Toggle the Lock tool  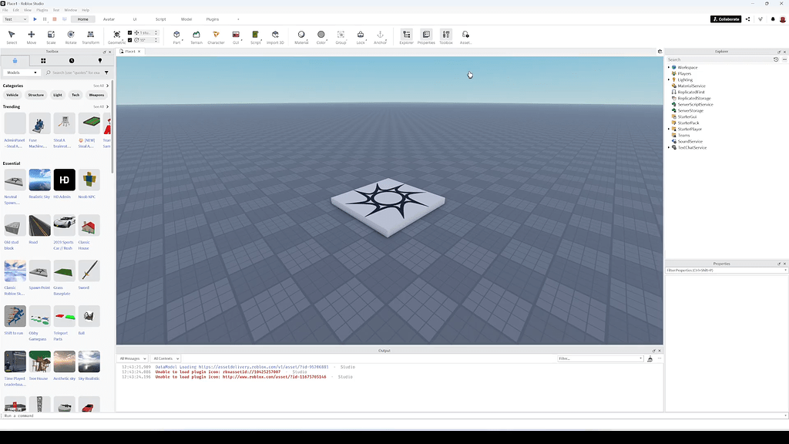click(360, 35)
